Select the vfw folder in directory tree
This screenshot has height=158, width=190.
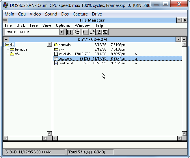18,54
